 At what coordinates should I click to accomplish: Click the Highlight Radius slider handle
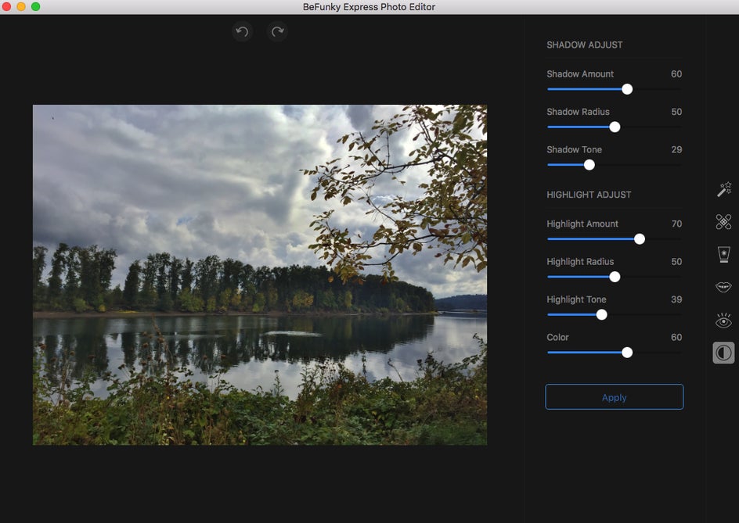coord(615,277)
